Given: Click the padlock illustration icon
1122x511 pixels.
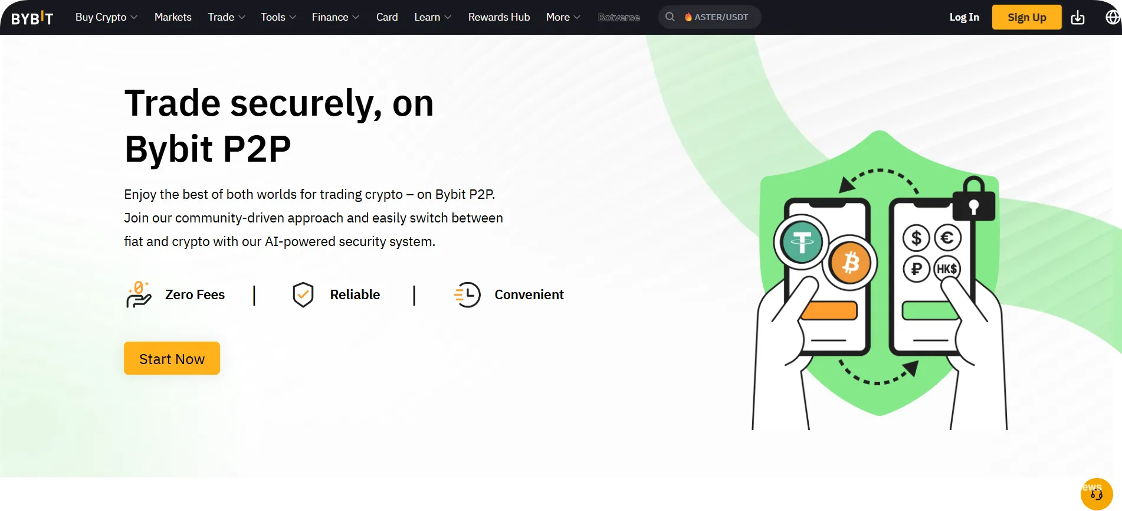Looking at the screenshot, I should pyautogui.click(x=974, y=199).
